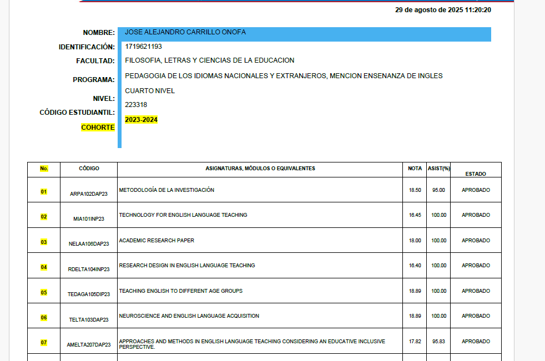Click the CÓDIGO column header
This screenshot has height=361, width=545.
[89, 169]
